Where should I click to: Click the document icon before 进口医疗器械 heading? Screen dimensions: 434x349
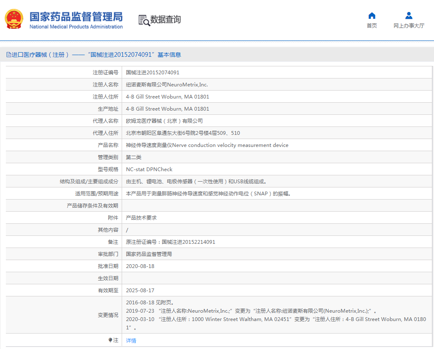pyautogui.click(x=8, y=55)
